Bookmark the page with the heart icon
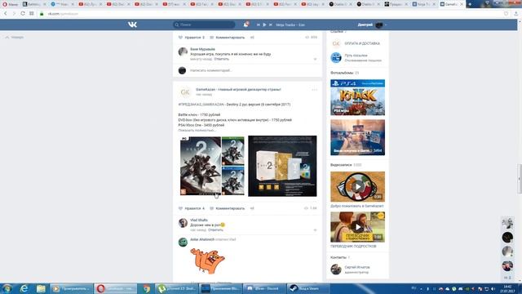Viewport: 522px width, 294px height. pyautogui.click(x=506, y=14)
